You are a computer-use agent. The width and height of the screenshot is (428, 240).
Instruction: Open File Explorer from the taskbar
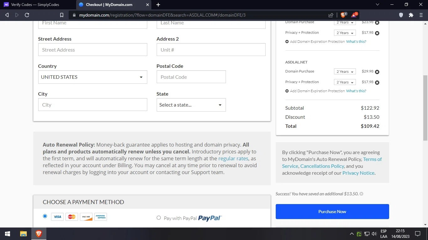(x=23, y=234)
